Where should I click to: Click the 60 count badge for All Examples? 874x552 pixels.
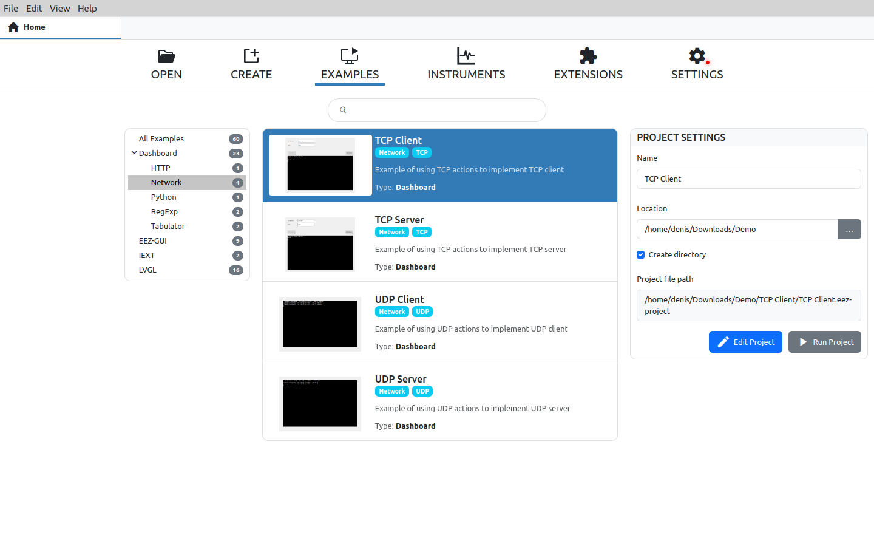(x=236, y=139)
